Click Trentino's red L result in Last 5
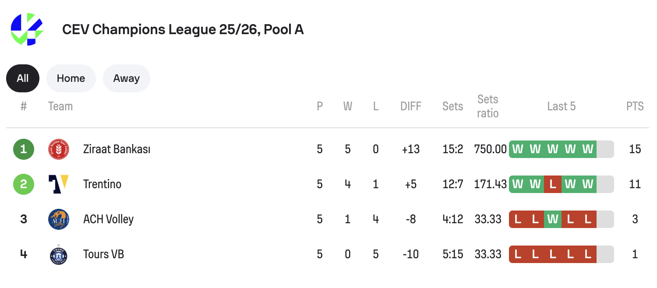Screen dimensions: 657x288 (553, 184)
